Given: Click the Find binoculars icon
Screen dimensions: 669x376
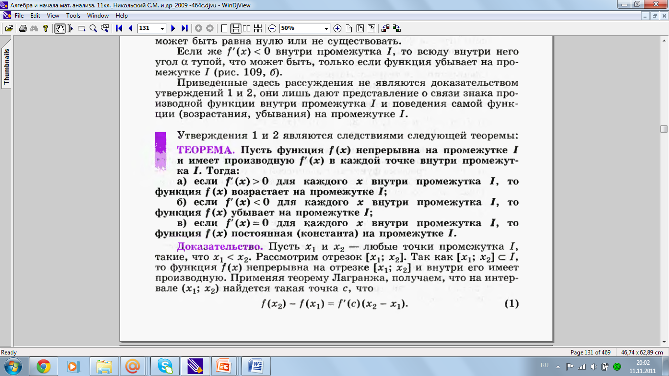Looking at the screenshot, I should tap(34, 28).
